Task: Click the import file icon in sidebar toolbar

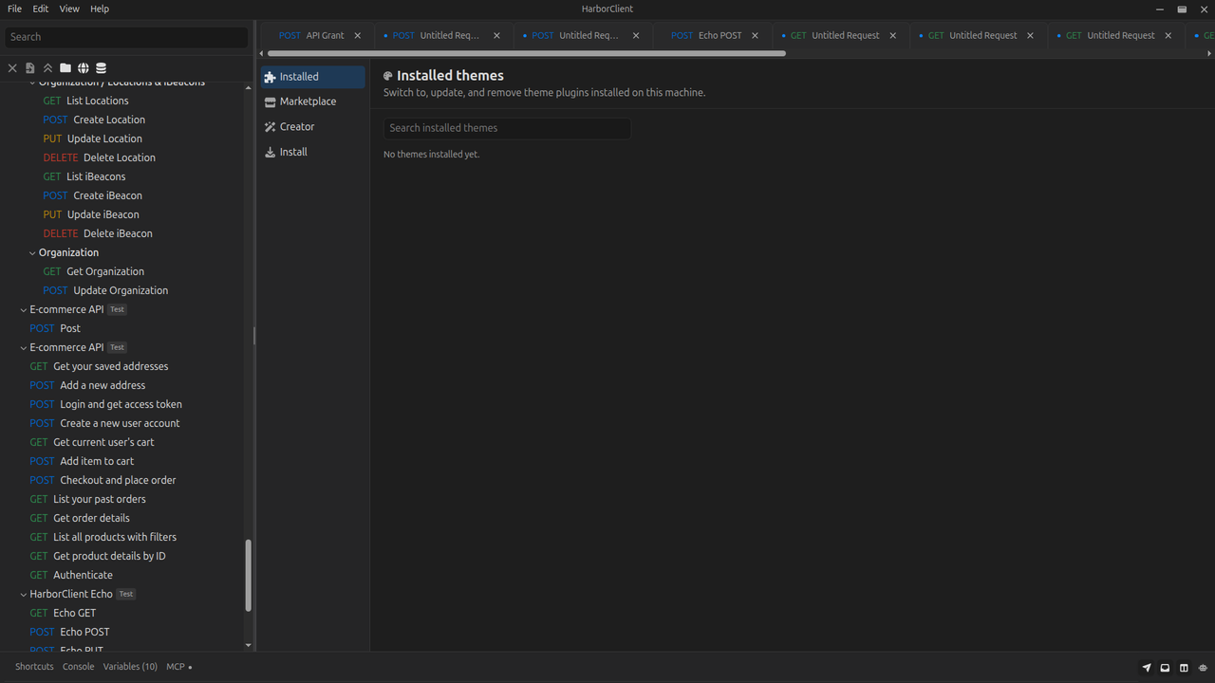Action: pos(30,68)
